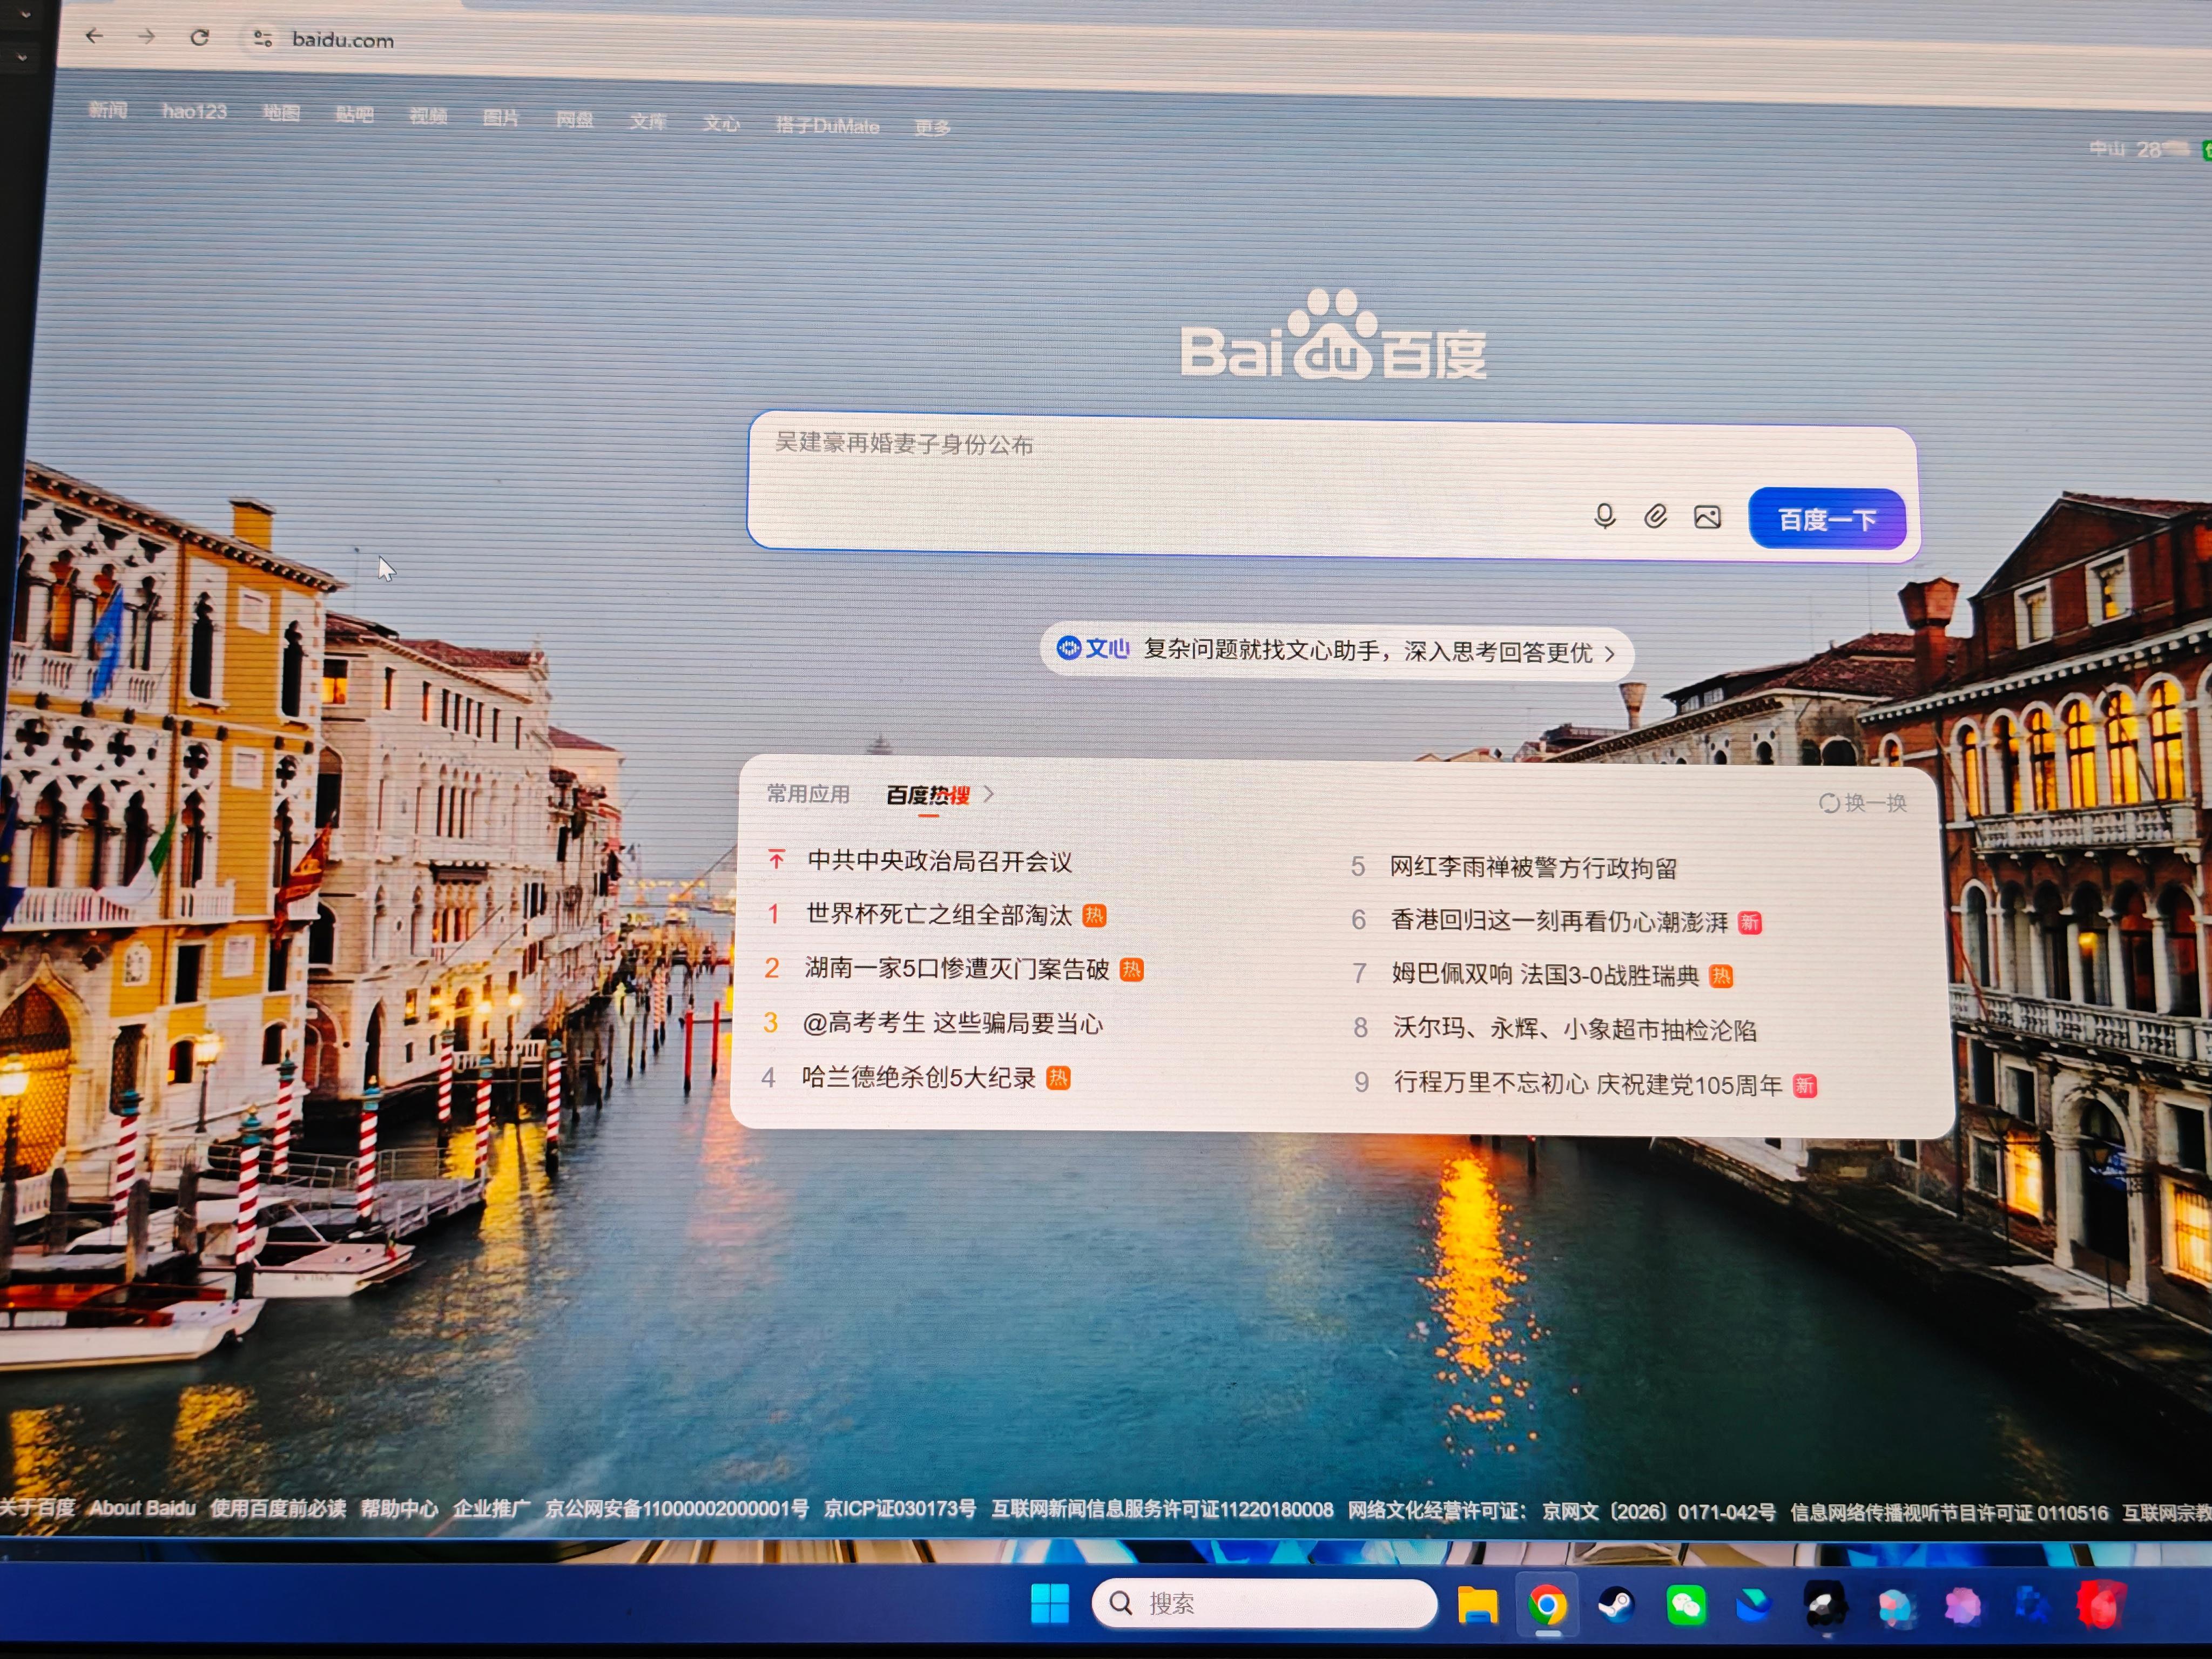Switch to the 常用应用 tab
The image size is (2212, 1659).
coord(808,794)
